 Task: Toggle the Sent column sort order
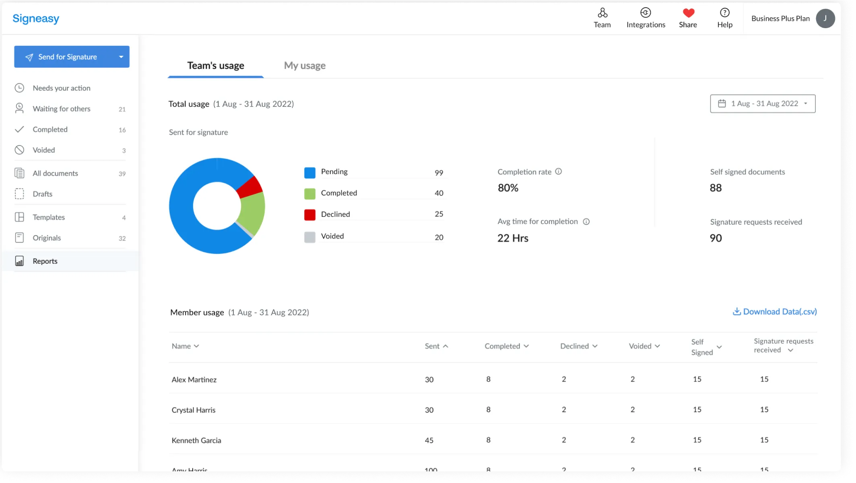click(x=445, y=345)
